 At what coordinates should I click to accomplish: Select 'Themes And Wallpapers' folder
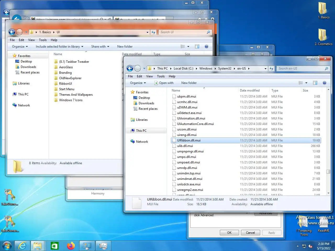point(76,95)
